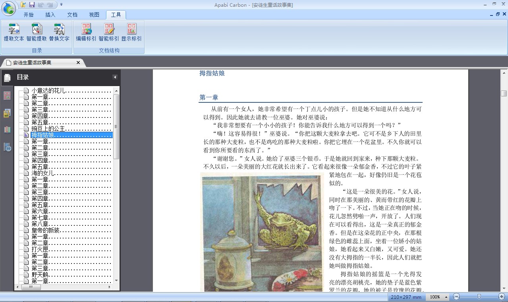
Task: Select 皇帝的新装 entry in the outline
Action: 46,230
